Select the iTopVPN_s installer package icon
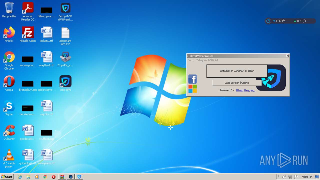 coord(65,59)
